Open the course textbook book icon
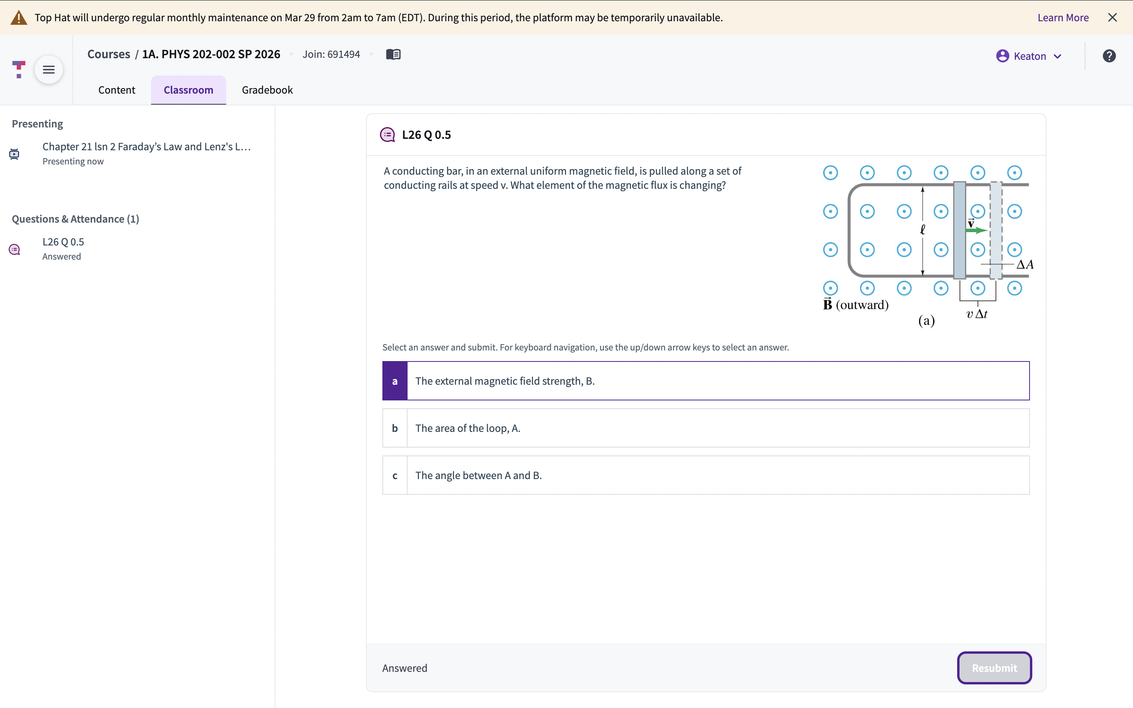 [x=393, y=54]
